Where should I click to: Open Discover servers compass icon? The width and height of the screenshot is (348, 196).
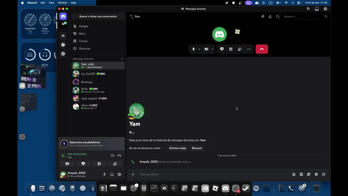coord(63,54)
